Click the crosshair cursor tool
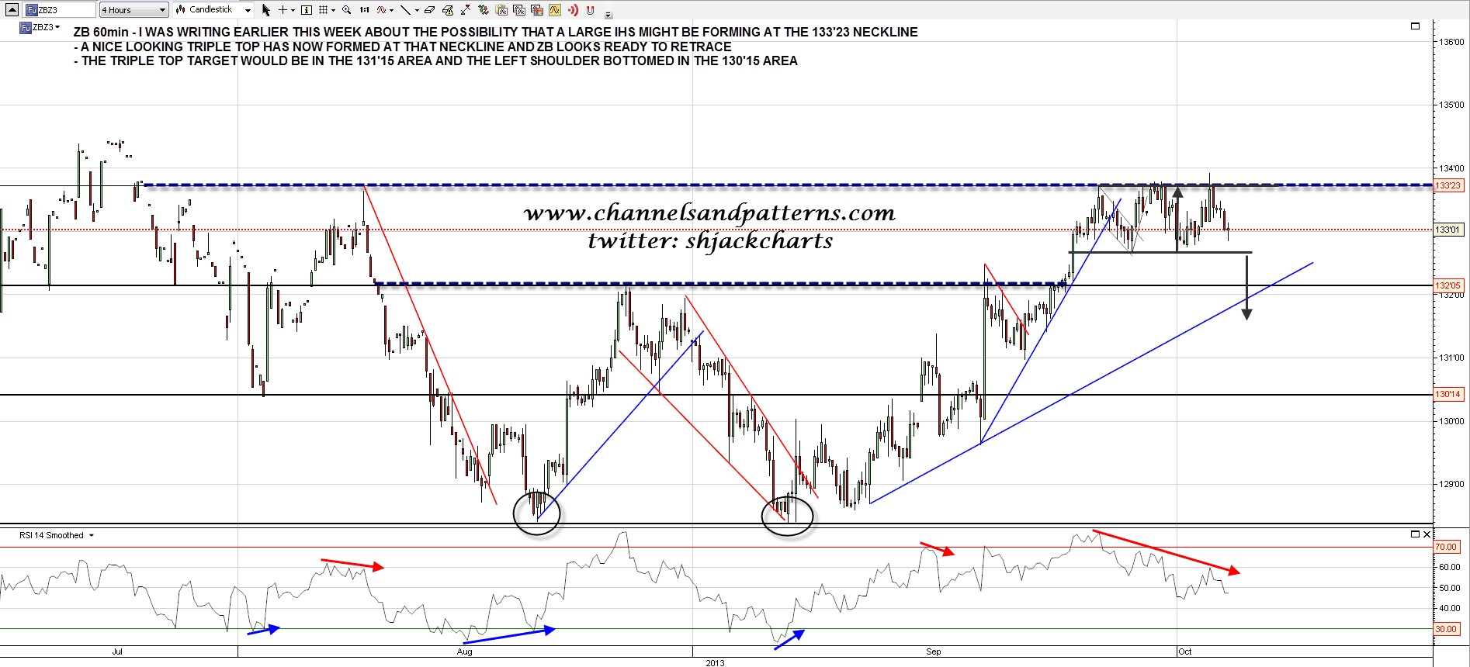The image size is (1470, 667). point(283,10)
